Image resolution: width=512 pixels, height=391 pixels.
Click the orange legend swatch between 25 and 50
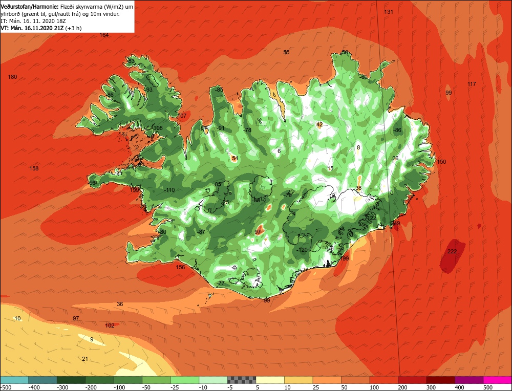[x=327, y=380]
